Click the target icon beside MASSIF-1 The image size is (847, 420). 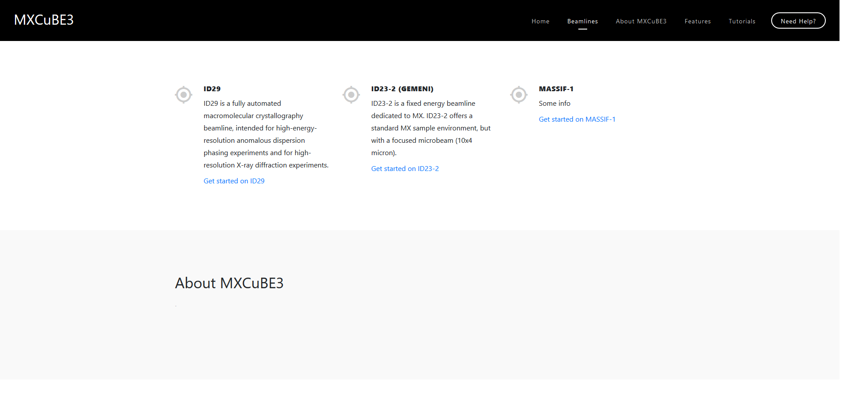519,94
